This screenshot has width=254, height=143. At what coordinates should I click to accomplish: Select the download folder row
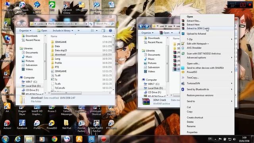pyautogui.click(x=81, y=55)
